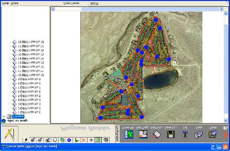Viewport: 230px width, 151px height.
Task: Click the horizontal scrollbar right arrow
Action: pos(221,9)
